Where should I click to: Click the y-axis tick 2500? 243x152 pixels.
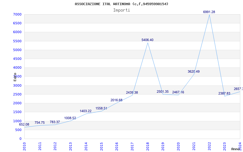click(x=18, y=95)
